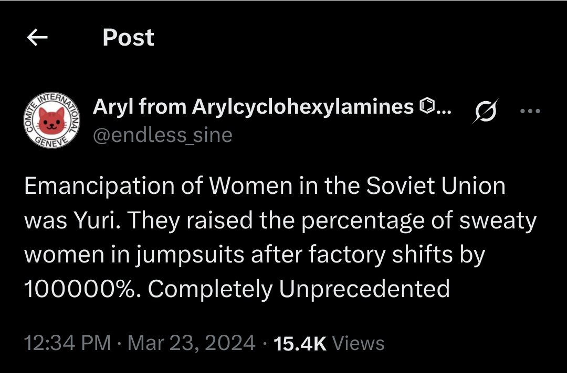This screenshot has height=373, width=567.
Task: Open the three-dot more options menu
Action: [x=530, y=111]
